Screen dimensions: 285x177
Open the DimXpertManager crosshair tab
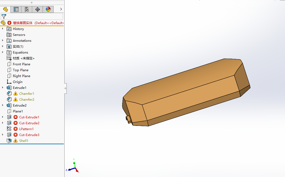pos(38,9)
